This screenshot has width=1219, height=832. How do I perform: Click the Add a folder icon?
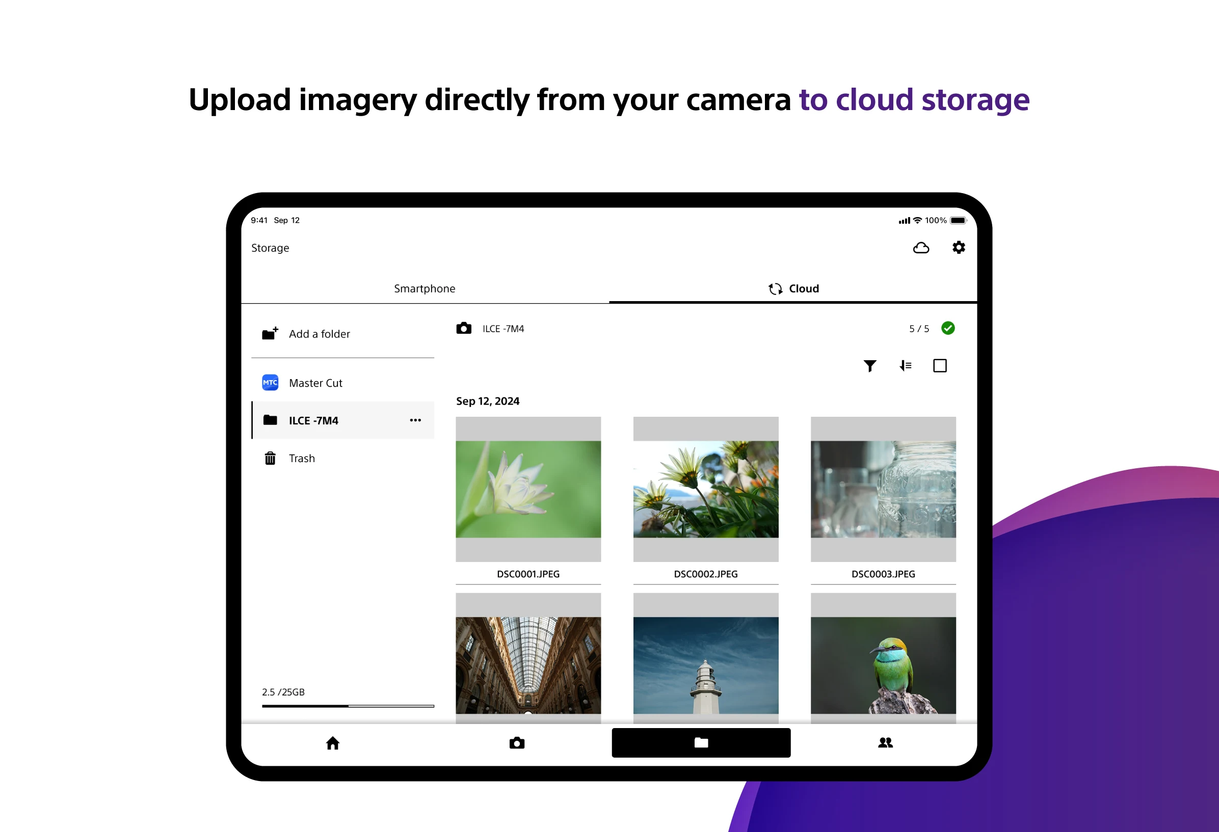[270, 334]
